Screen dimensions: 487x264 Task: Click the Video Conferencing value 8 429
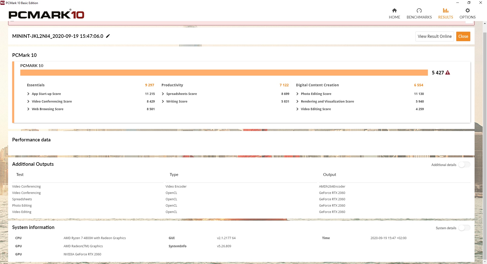(151, 102)
